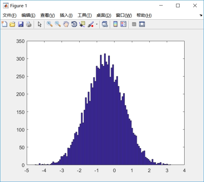Click the Show Plot Tools button
This screenshot has height=182, width=204.
142,24
